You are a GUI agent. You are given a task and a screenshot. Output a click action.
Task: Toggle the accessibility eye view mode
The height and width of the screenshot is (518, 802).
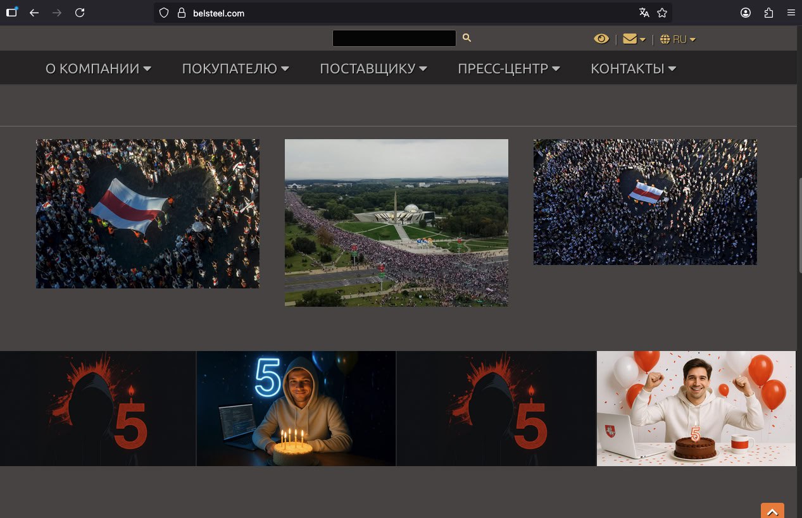(x=601, y=39)
